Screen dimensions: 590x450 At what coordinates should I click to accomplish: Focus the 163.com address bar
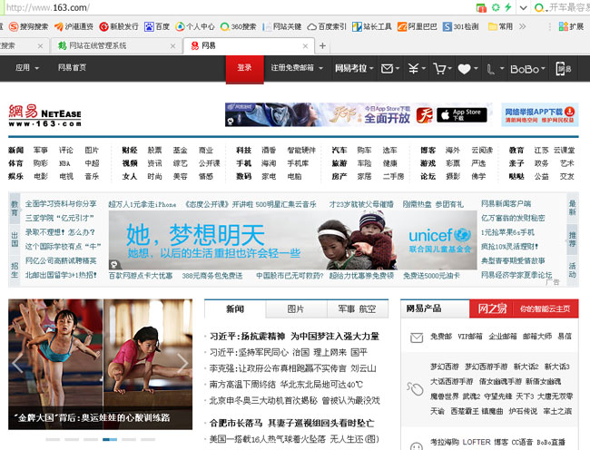point(237,7)
